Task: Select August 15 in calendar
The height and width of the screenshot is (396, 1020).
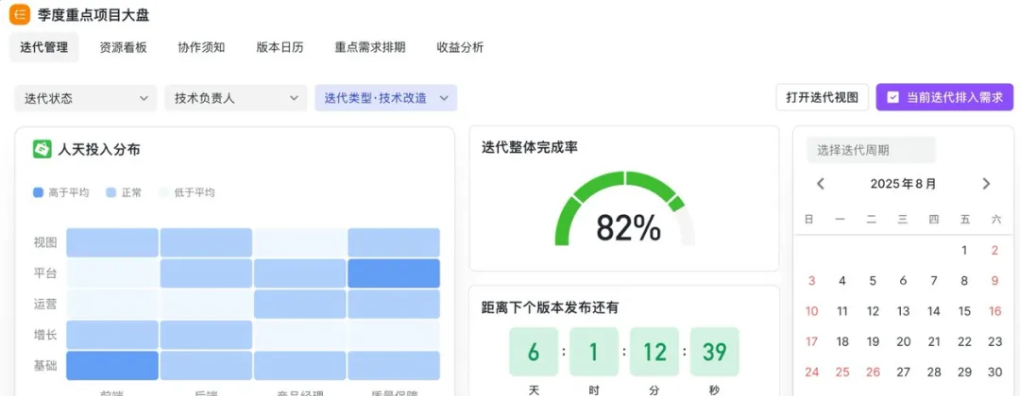Action: pos(964,311)
